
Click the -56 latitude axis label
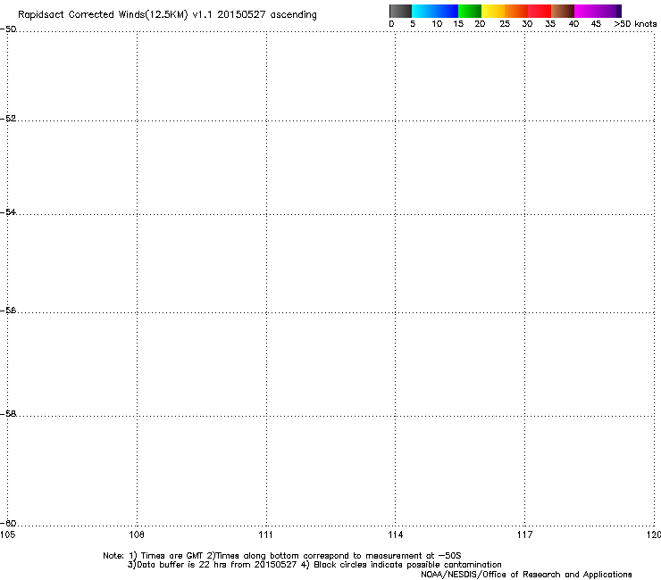pyautogui.click(x=8, y=311)
